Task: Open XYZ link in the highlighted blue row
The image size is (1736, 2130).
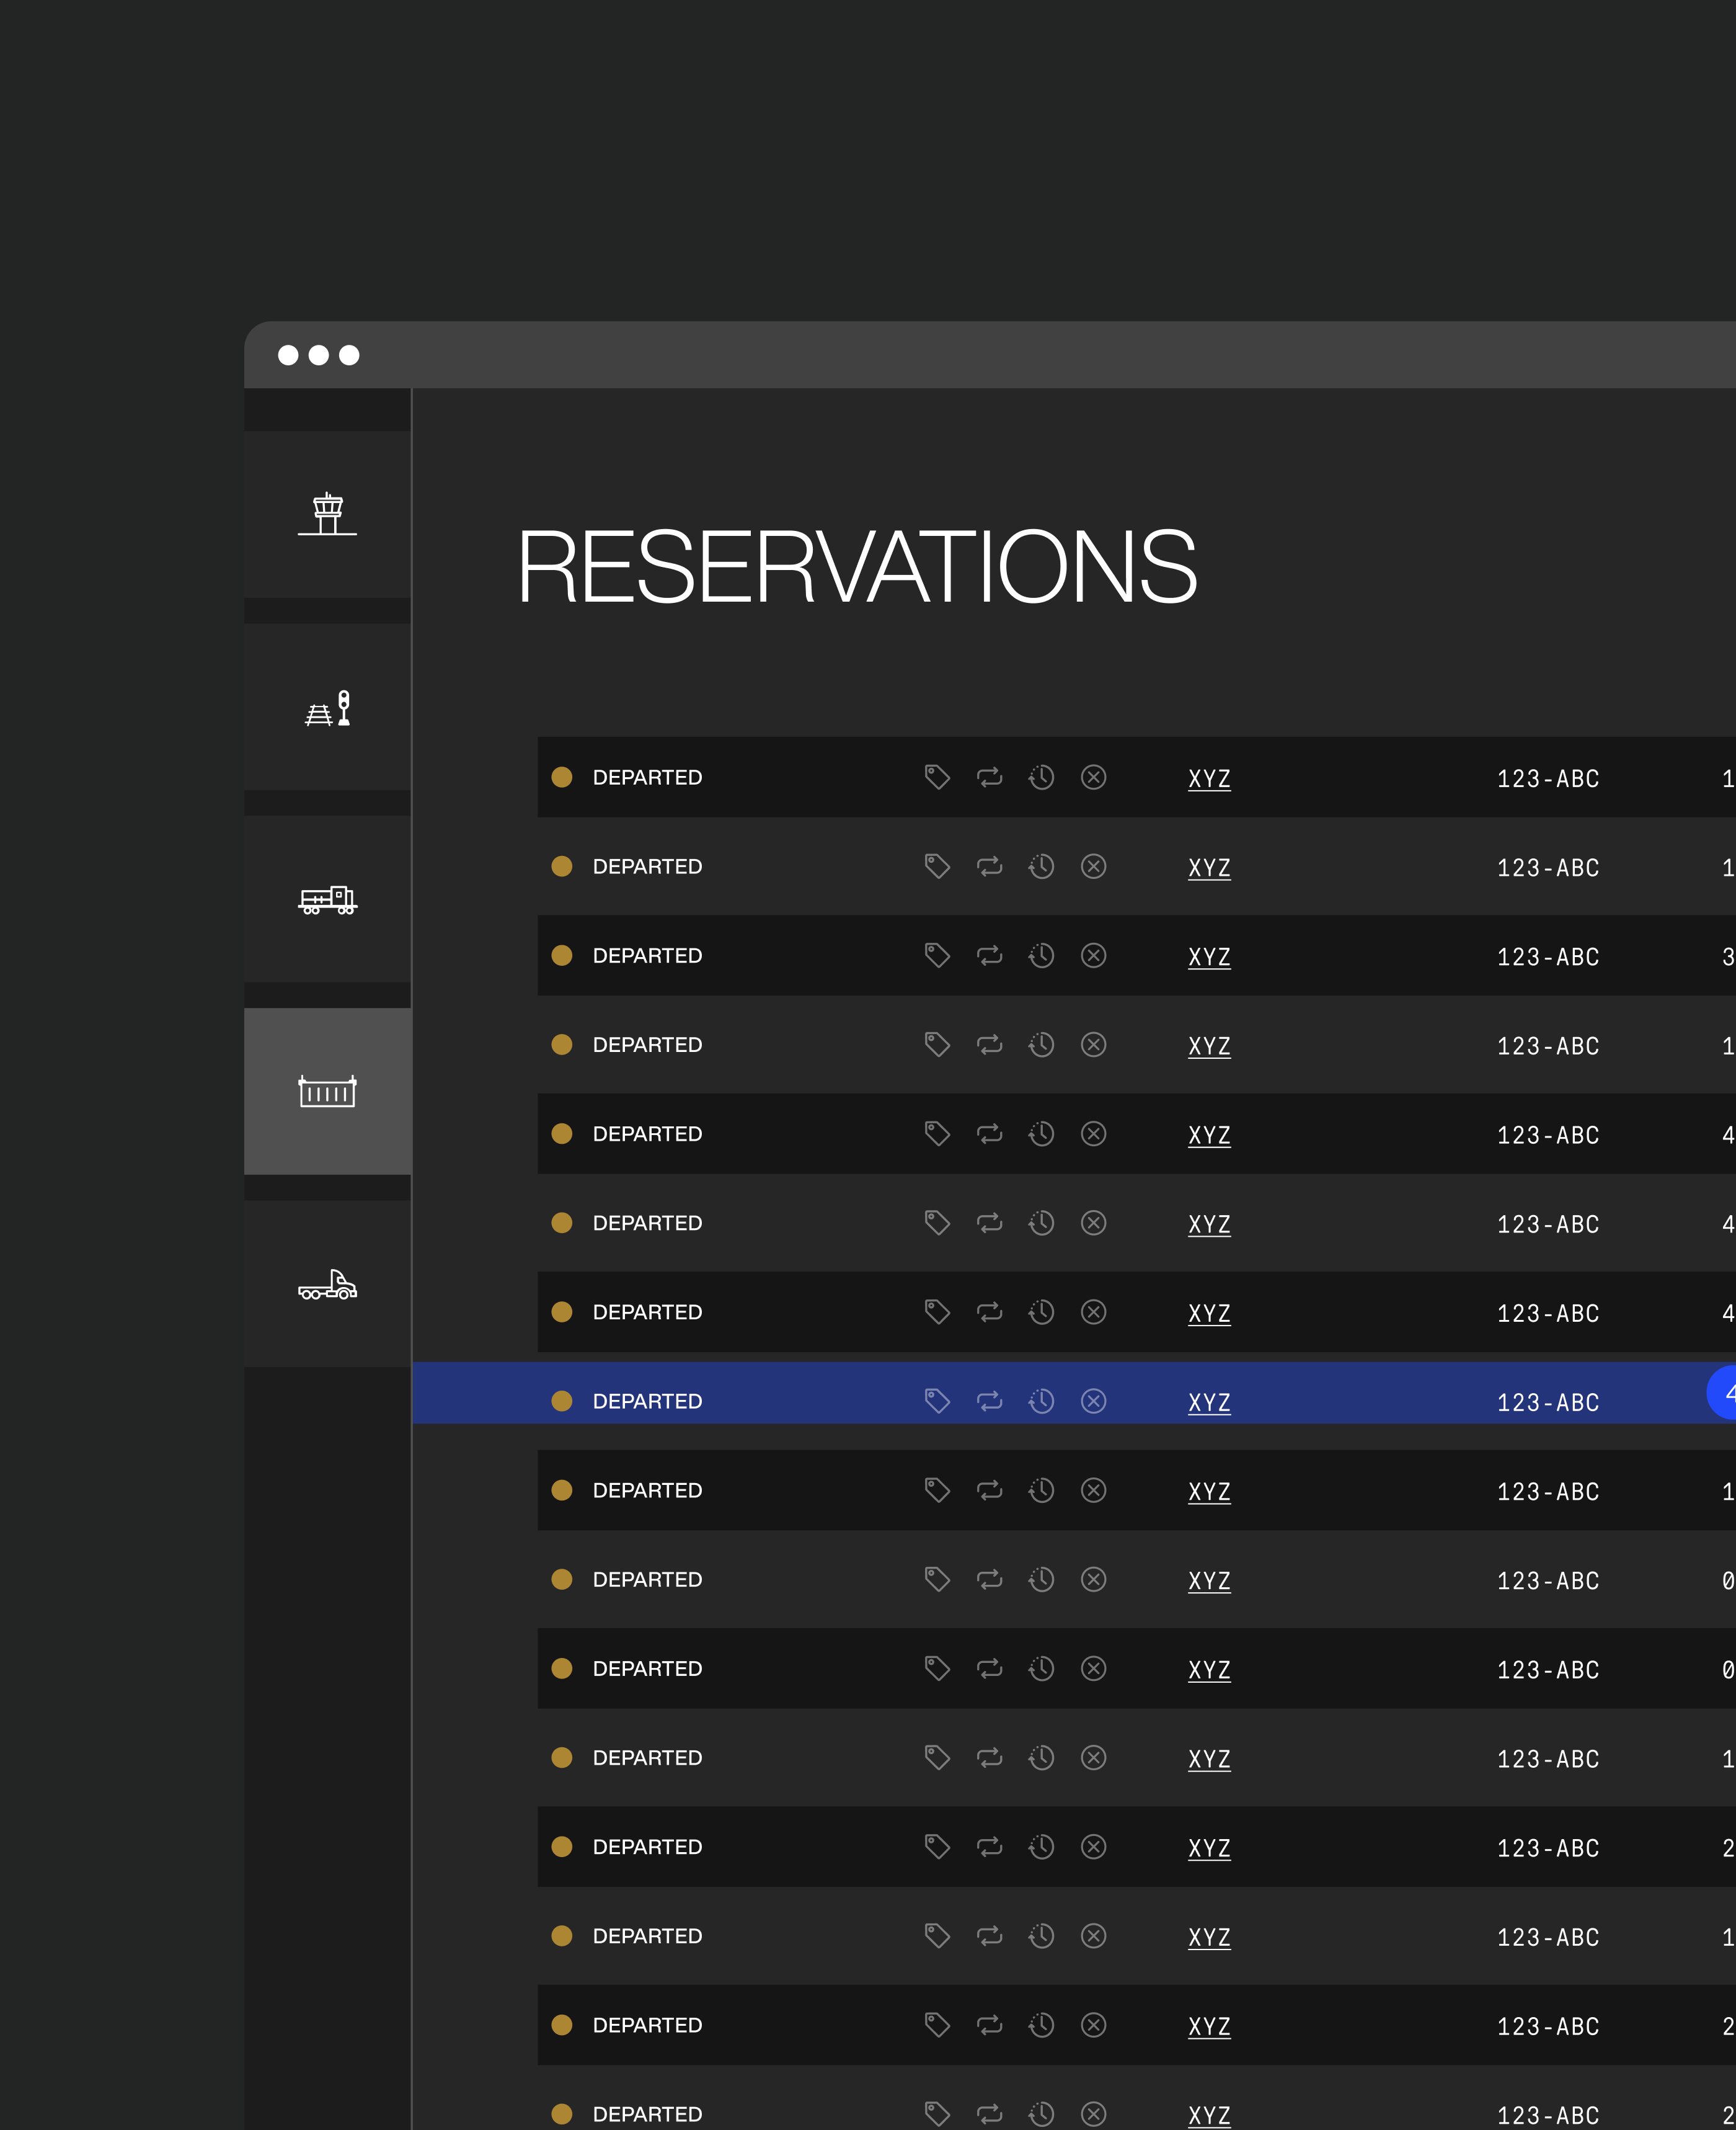Action: pyautogui.click(x=1209, y=1402)
